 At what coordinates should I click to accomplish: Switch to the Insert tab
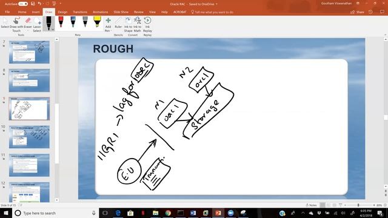[36, 12]
